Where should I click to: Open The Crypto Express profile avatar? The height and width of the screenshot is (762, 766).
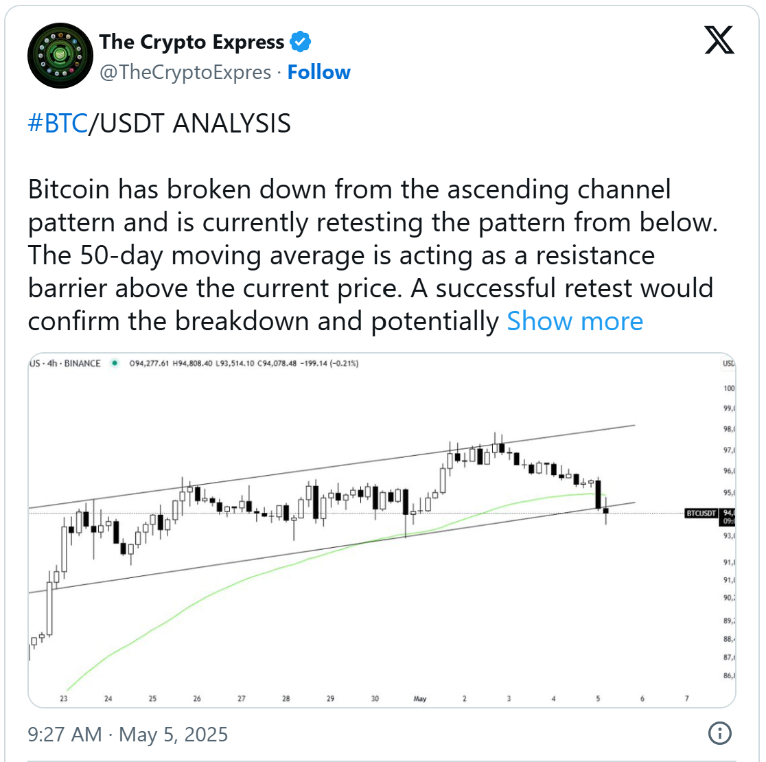point(60,56)
